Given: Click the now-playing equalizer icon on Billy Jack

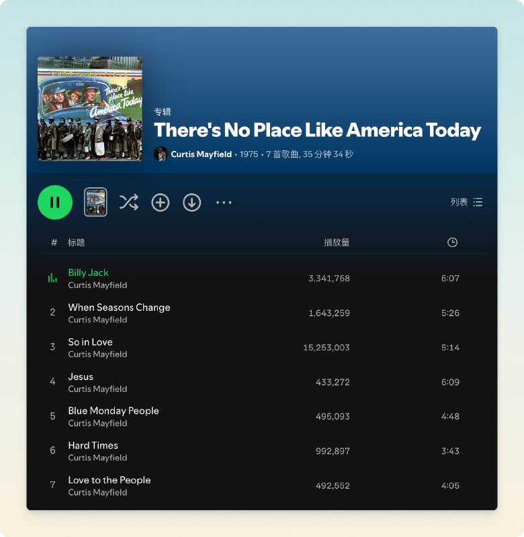Looking at the screenshot, I should point(52,278).
